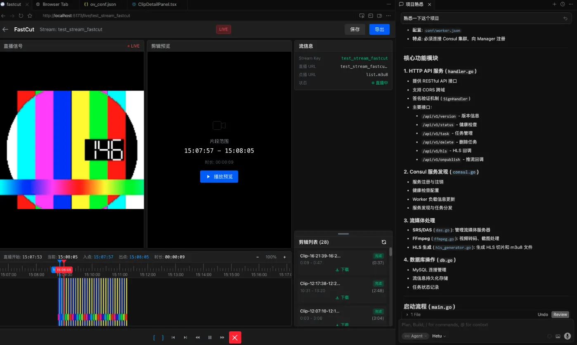Click the fast-forward playback icon

point(222,338)
